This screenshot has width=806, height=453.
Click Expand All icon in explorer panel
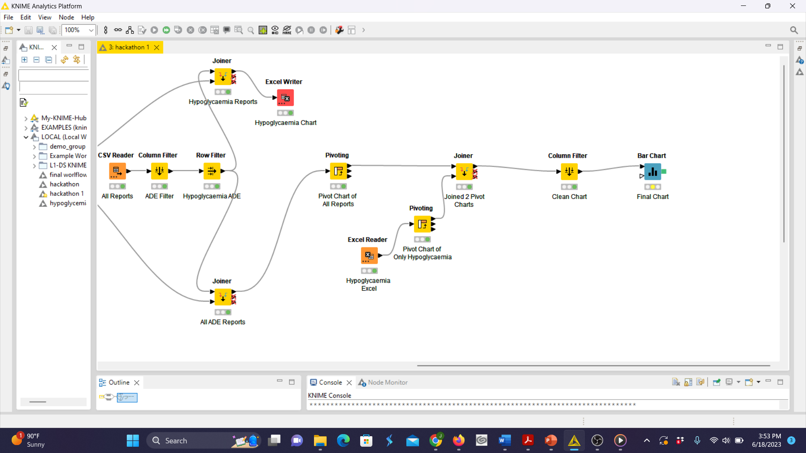pyautogui.click(x=24, y=60)
